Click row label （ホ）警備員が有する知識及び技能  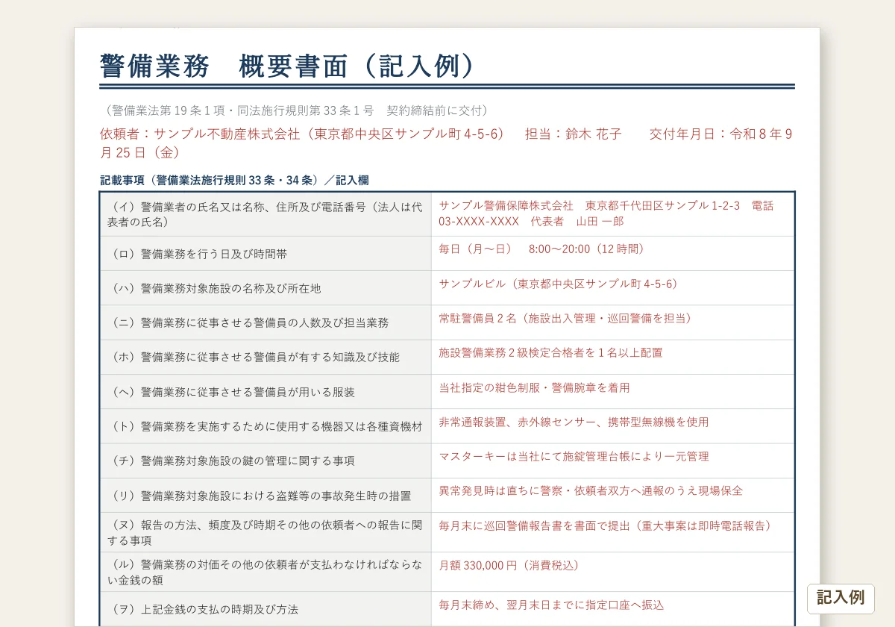(x=266, y=357)
